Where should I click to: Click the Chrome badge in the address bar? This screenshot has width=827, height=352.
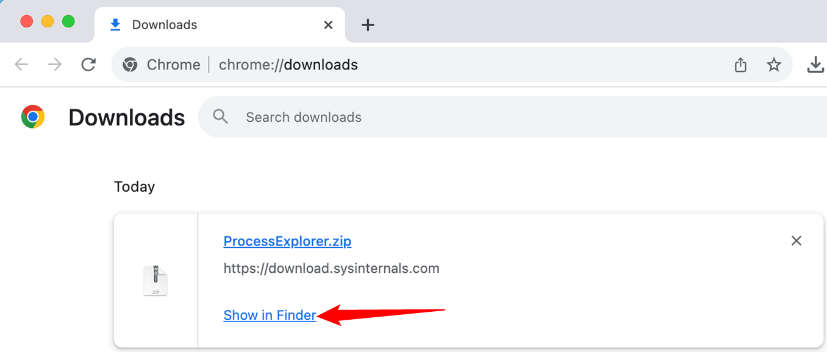[x=130, y=64]
